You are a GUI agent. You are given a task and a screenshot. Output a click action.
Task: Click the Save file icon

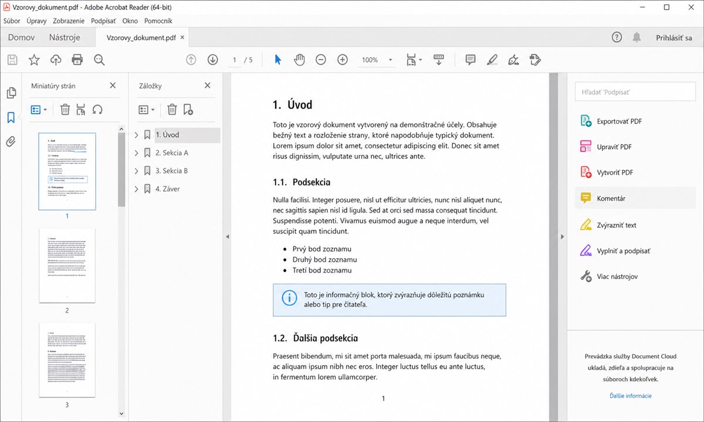[x=12, y=60]
